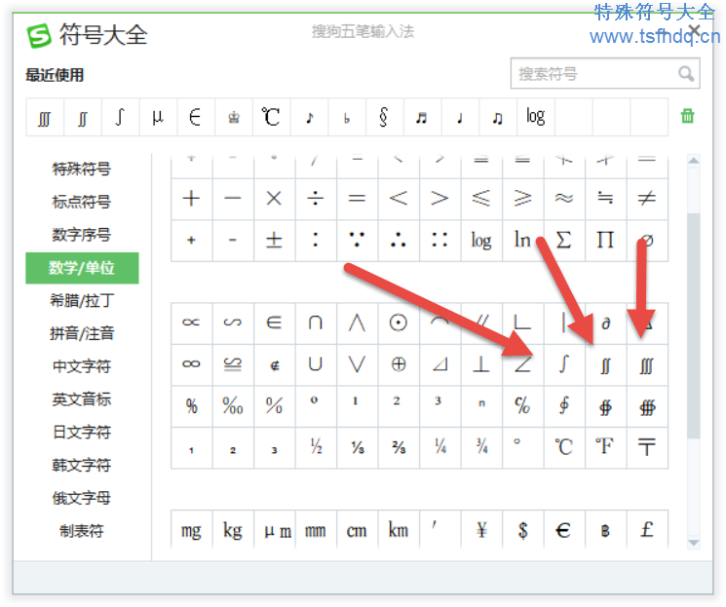726x607 pixels.
Task: Select the double integral in recent symbols
Action: pos(83,117)
